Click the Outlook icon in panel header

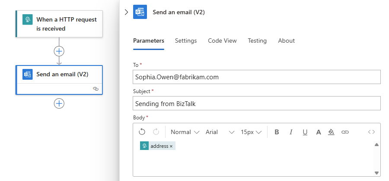click(140, 12)
